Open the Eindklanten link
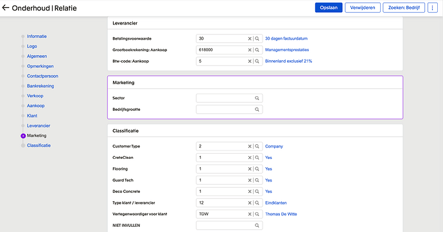443x232 pixels. 275,203
